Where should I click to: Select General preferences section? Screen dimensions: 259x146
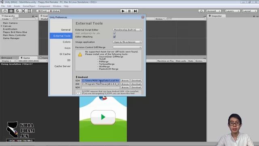(61, 30)
